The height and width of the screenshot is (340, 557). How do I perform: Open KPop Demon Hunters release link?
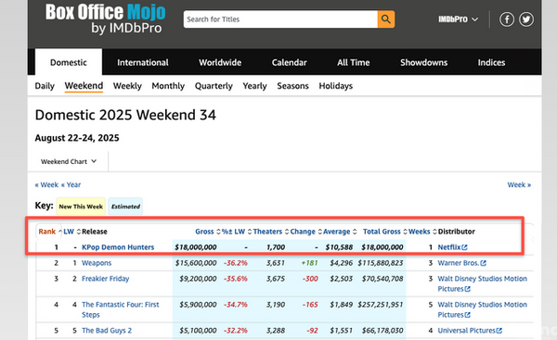pyautogui.click(x=118, y=247)
